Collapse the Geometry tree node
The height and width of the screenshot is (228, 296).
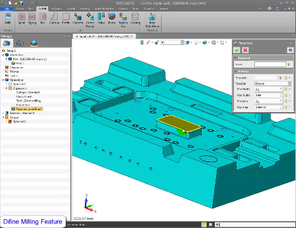pyautogui.click(x=3, y=54)
